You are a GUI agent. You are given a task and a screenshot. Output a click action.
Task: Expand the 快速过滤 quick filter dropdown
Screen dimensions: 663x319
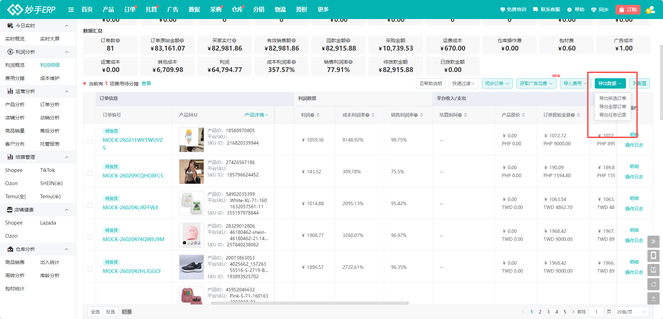pos(463,83)
